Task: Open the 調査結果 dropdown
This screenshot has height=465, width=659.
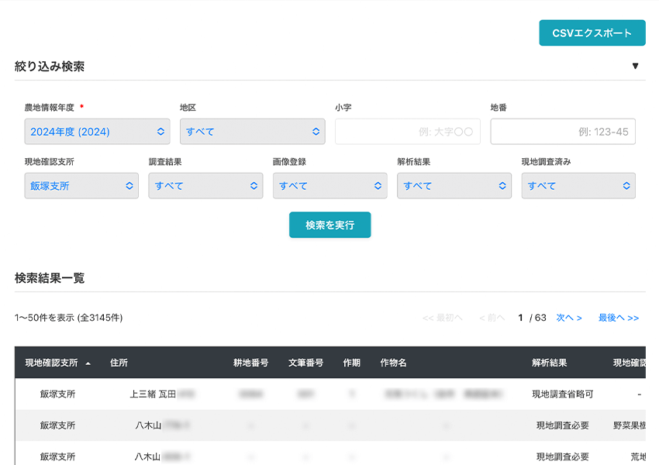Action: [205, 186]
